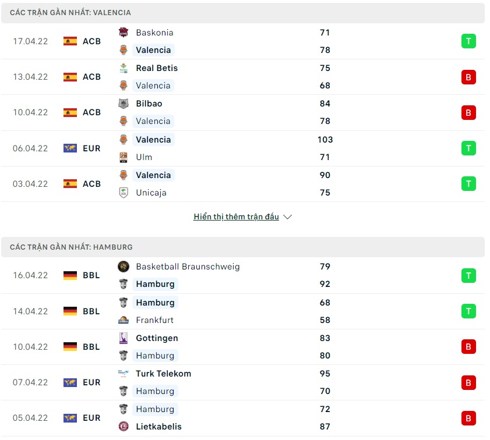Viewport: 490px width, 440px height.
Task: Select the 'Các trận gần nhất: Valencia' header
Action: pyautogui.click(x=70, y=12)
